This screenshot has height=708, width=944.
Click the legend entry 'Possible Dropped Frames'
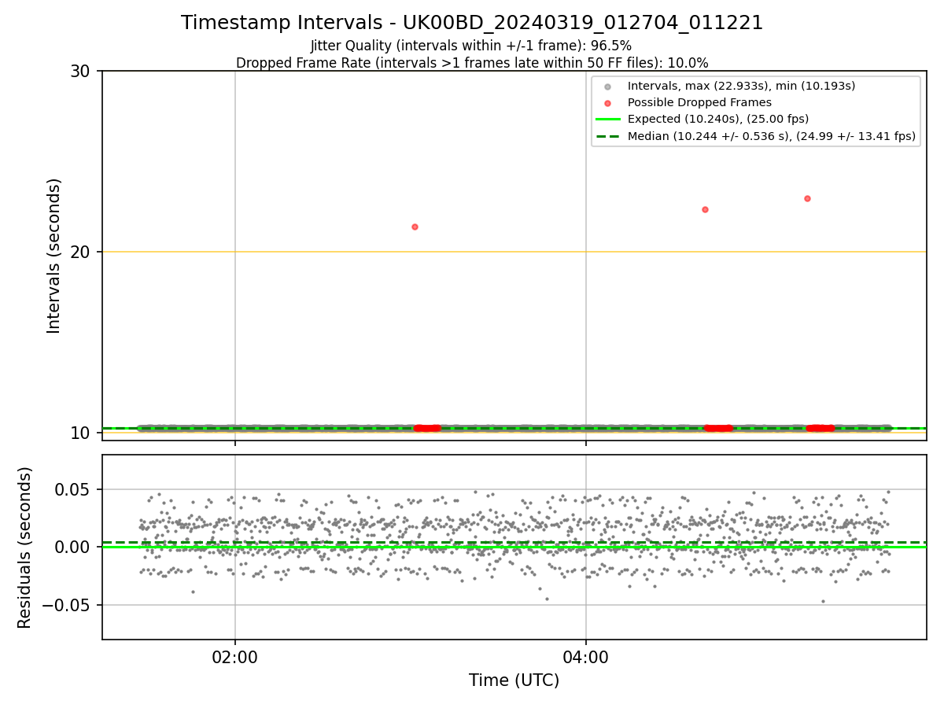699,102
